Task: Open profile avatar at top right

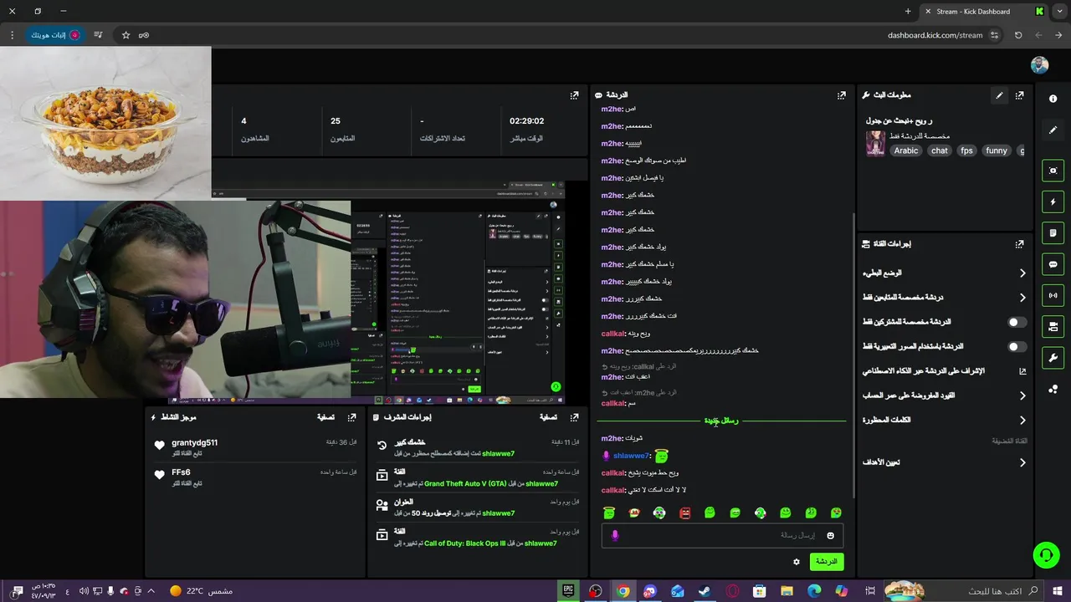Action: click(1039, 65)
